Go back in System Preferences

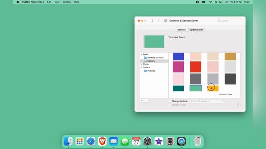(x=153, y=21)
